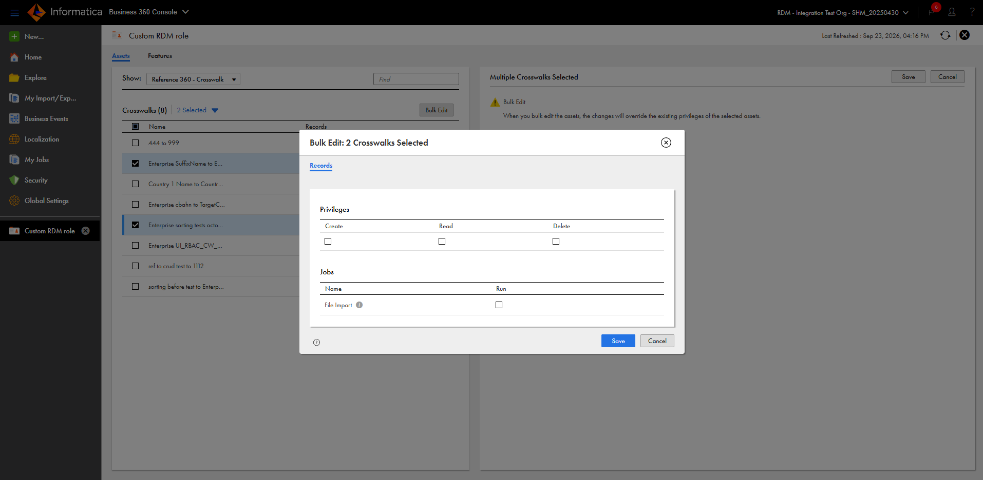
Task: Expand the 2 Selected dropdown arrow
Action: [215, 110]
